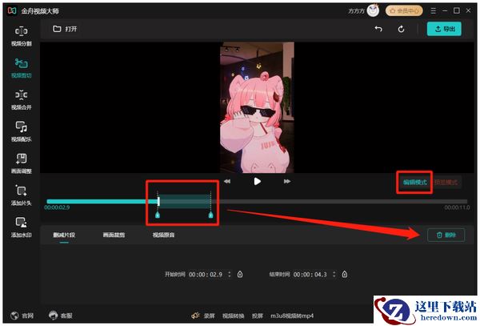
Task: Click the fast-forward playback button
Action: click(x=287, y=181)
